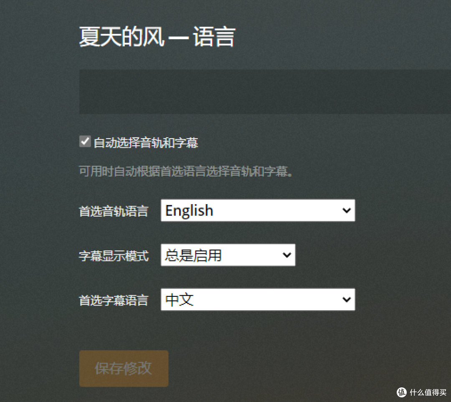Click the chevron beside 中文
The image size is (451, 402).
pyautogui.click(x=346, y=299)
